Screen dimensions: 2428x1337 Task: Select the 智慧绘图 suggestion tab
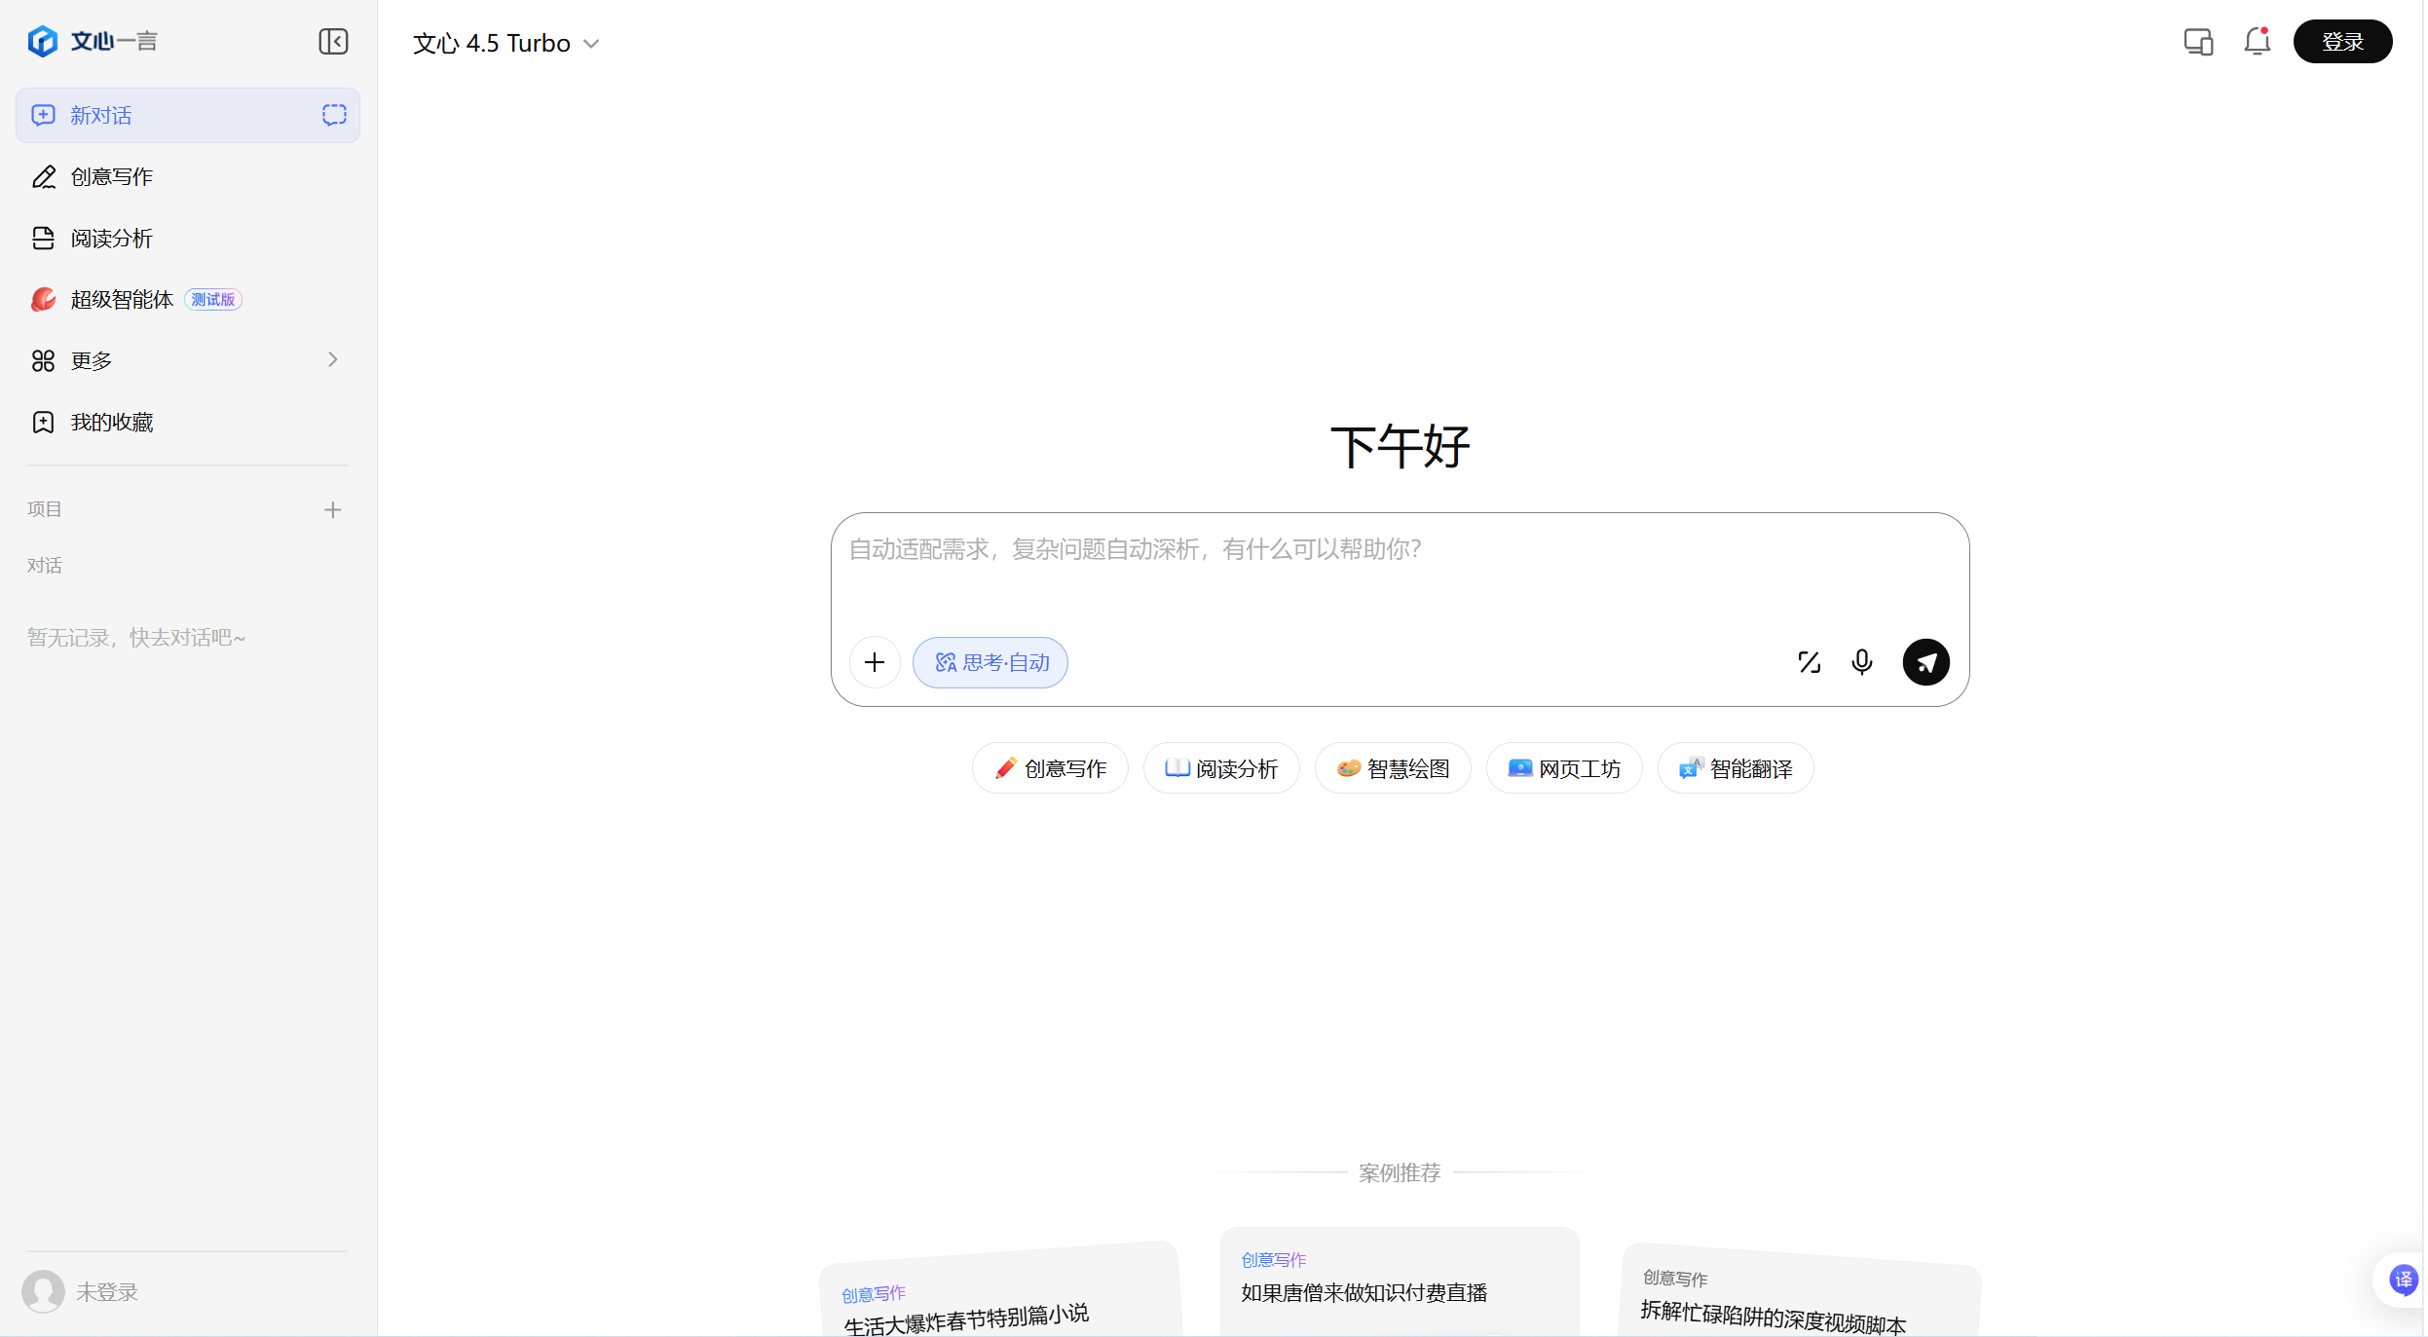coord(1392,767)
